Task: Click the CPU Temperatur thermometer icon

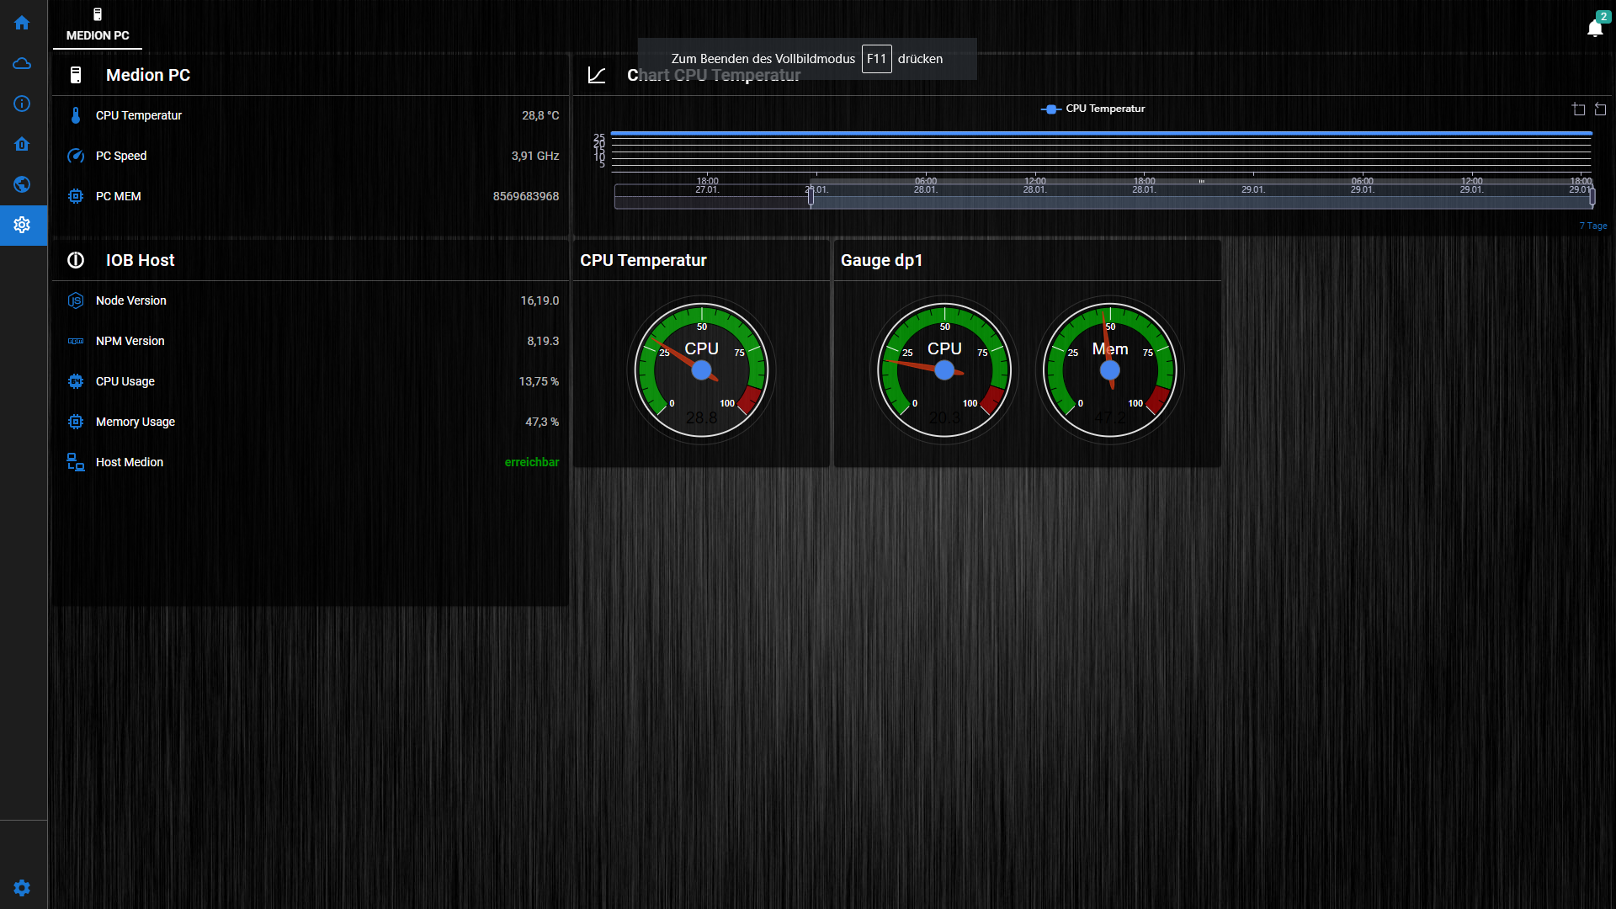Action: (76, 115)
